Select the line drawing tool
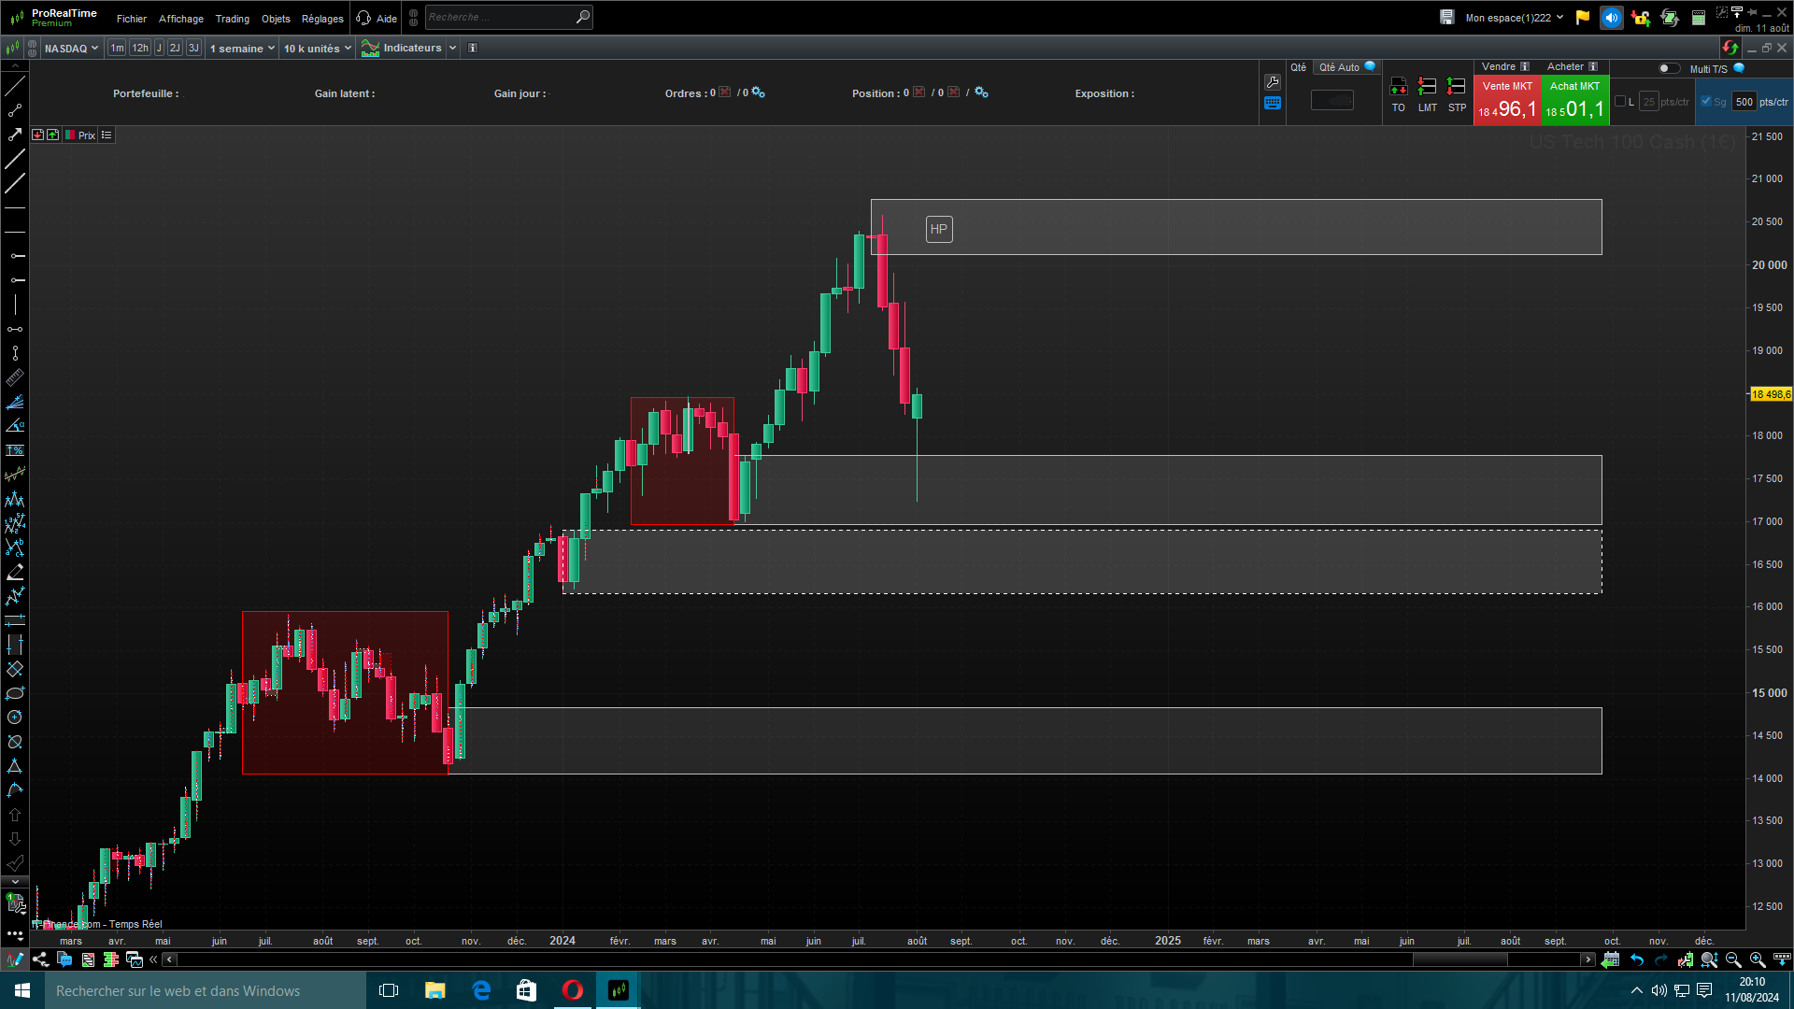This screenshot has width=1794, height=1009. coord(15,86)
